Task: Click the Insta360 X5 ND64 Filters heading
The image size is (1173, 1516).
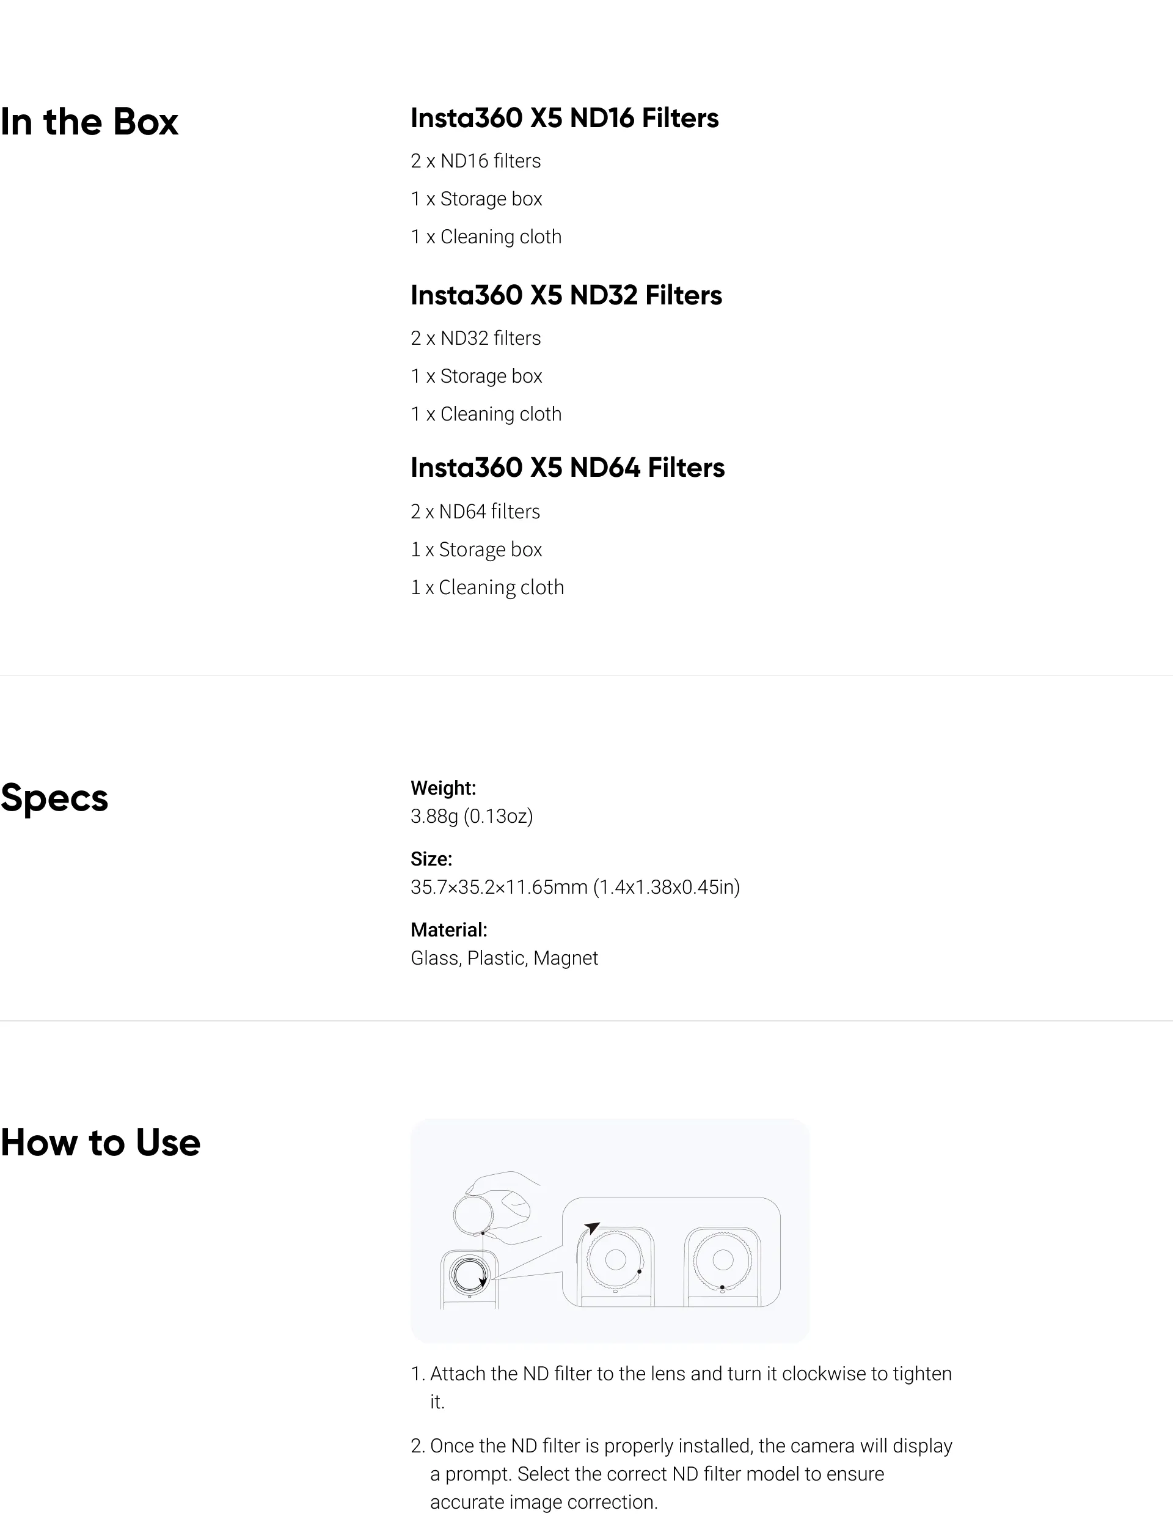Action: [568, 468]
